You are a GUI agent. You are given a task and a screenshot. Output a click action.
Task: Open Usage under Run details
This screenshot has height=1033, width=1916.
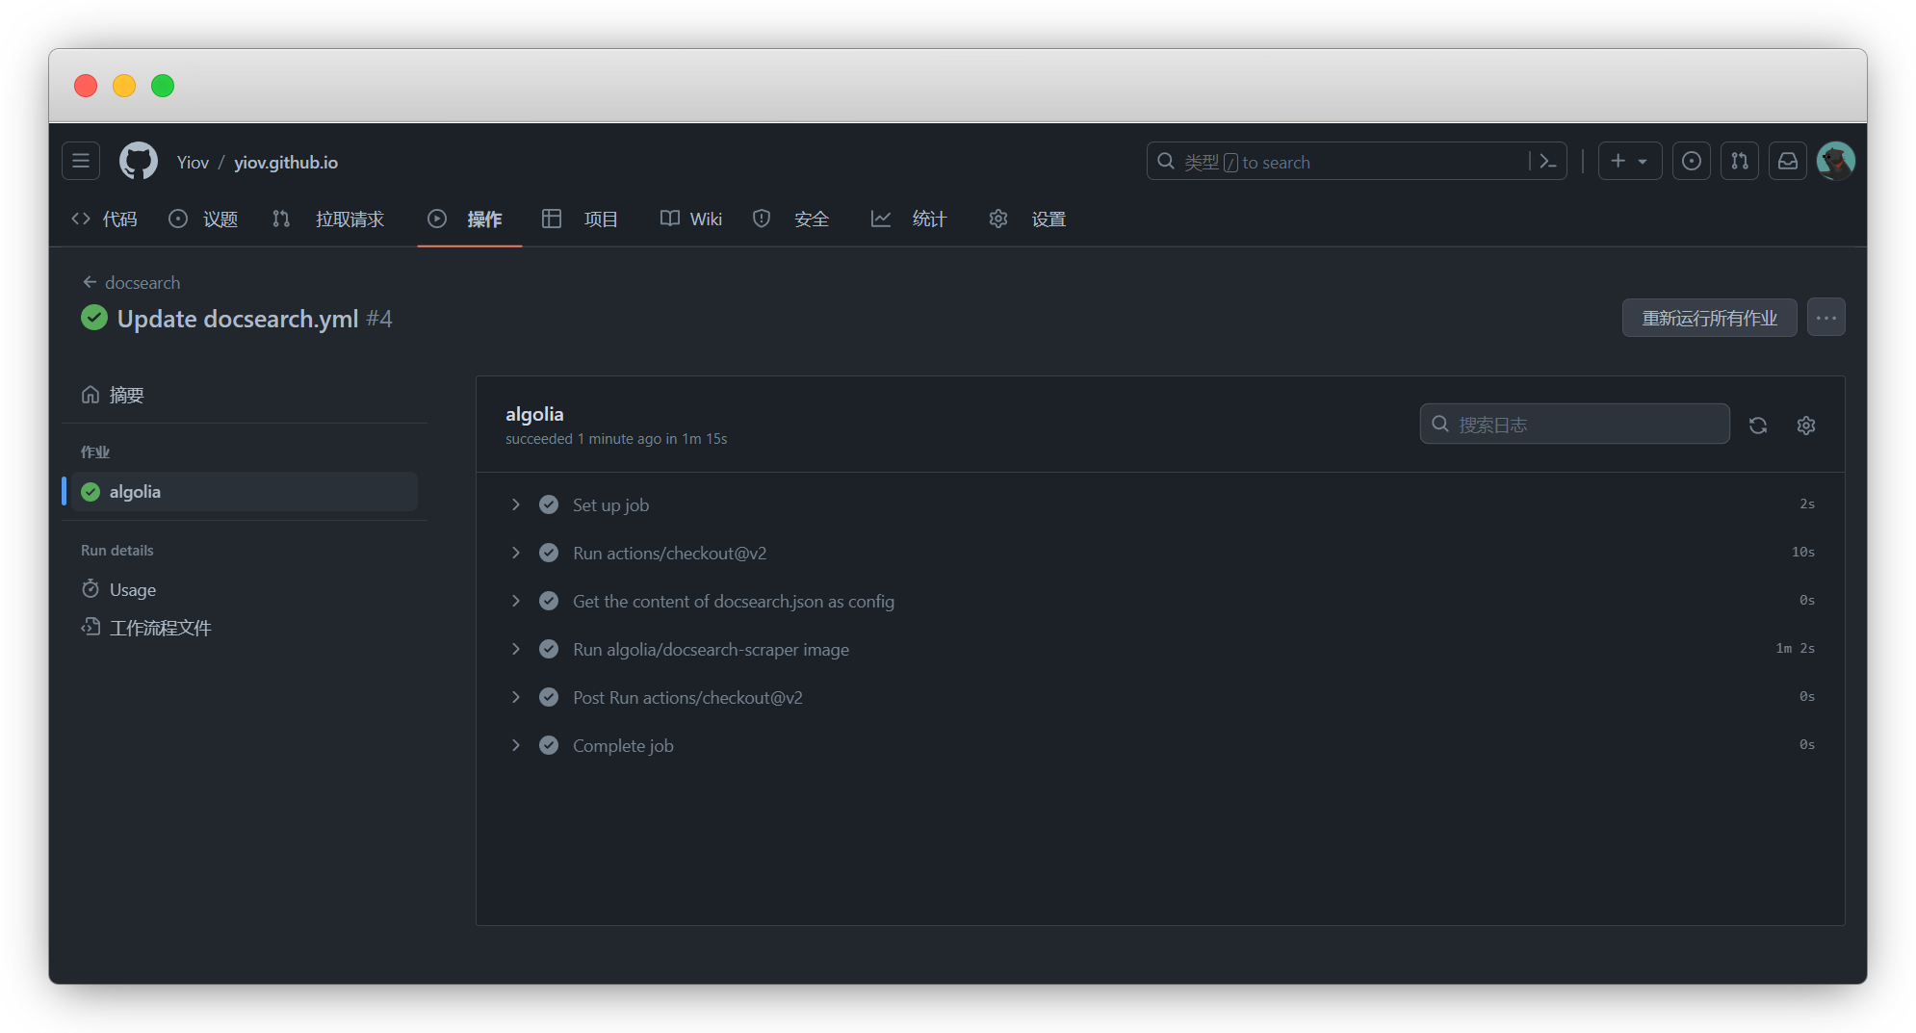coord(132,589)
